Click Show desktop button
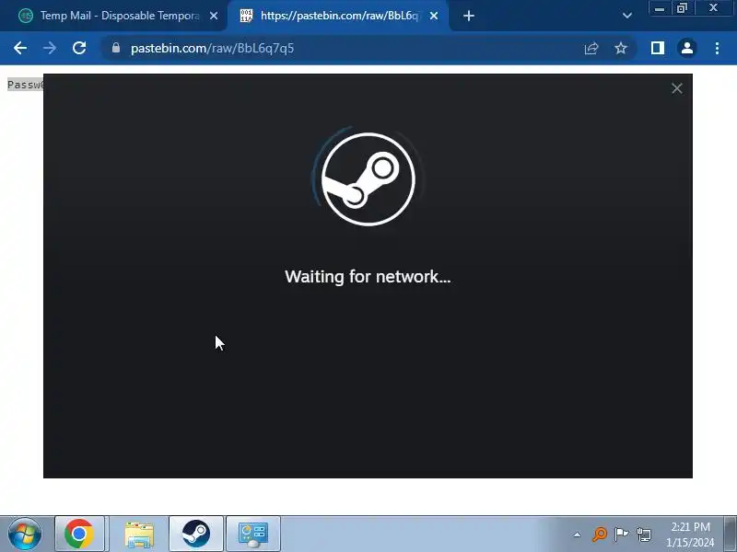737x552 pixels. click(x=730, y=534)
